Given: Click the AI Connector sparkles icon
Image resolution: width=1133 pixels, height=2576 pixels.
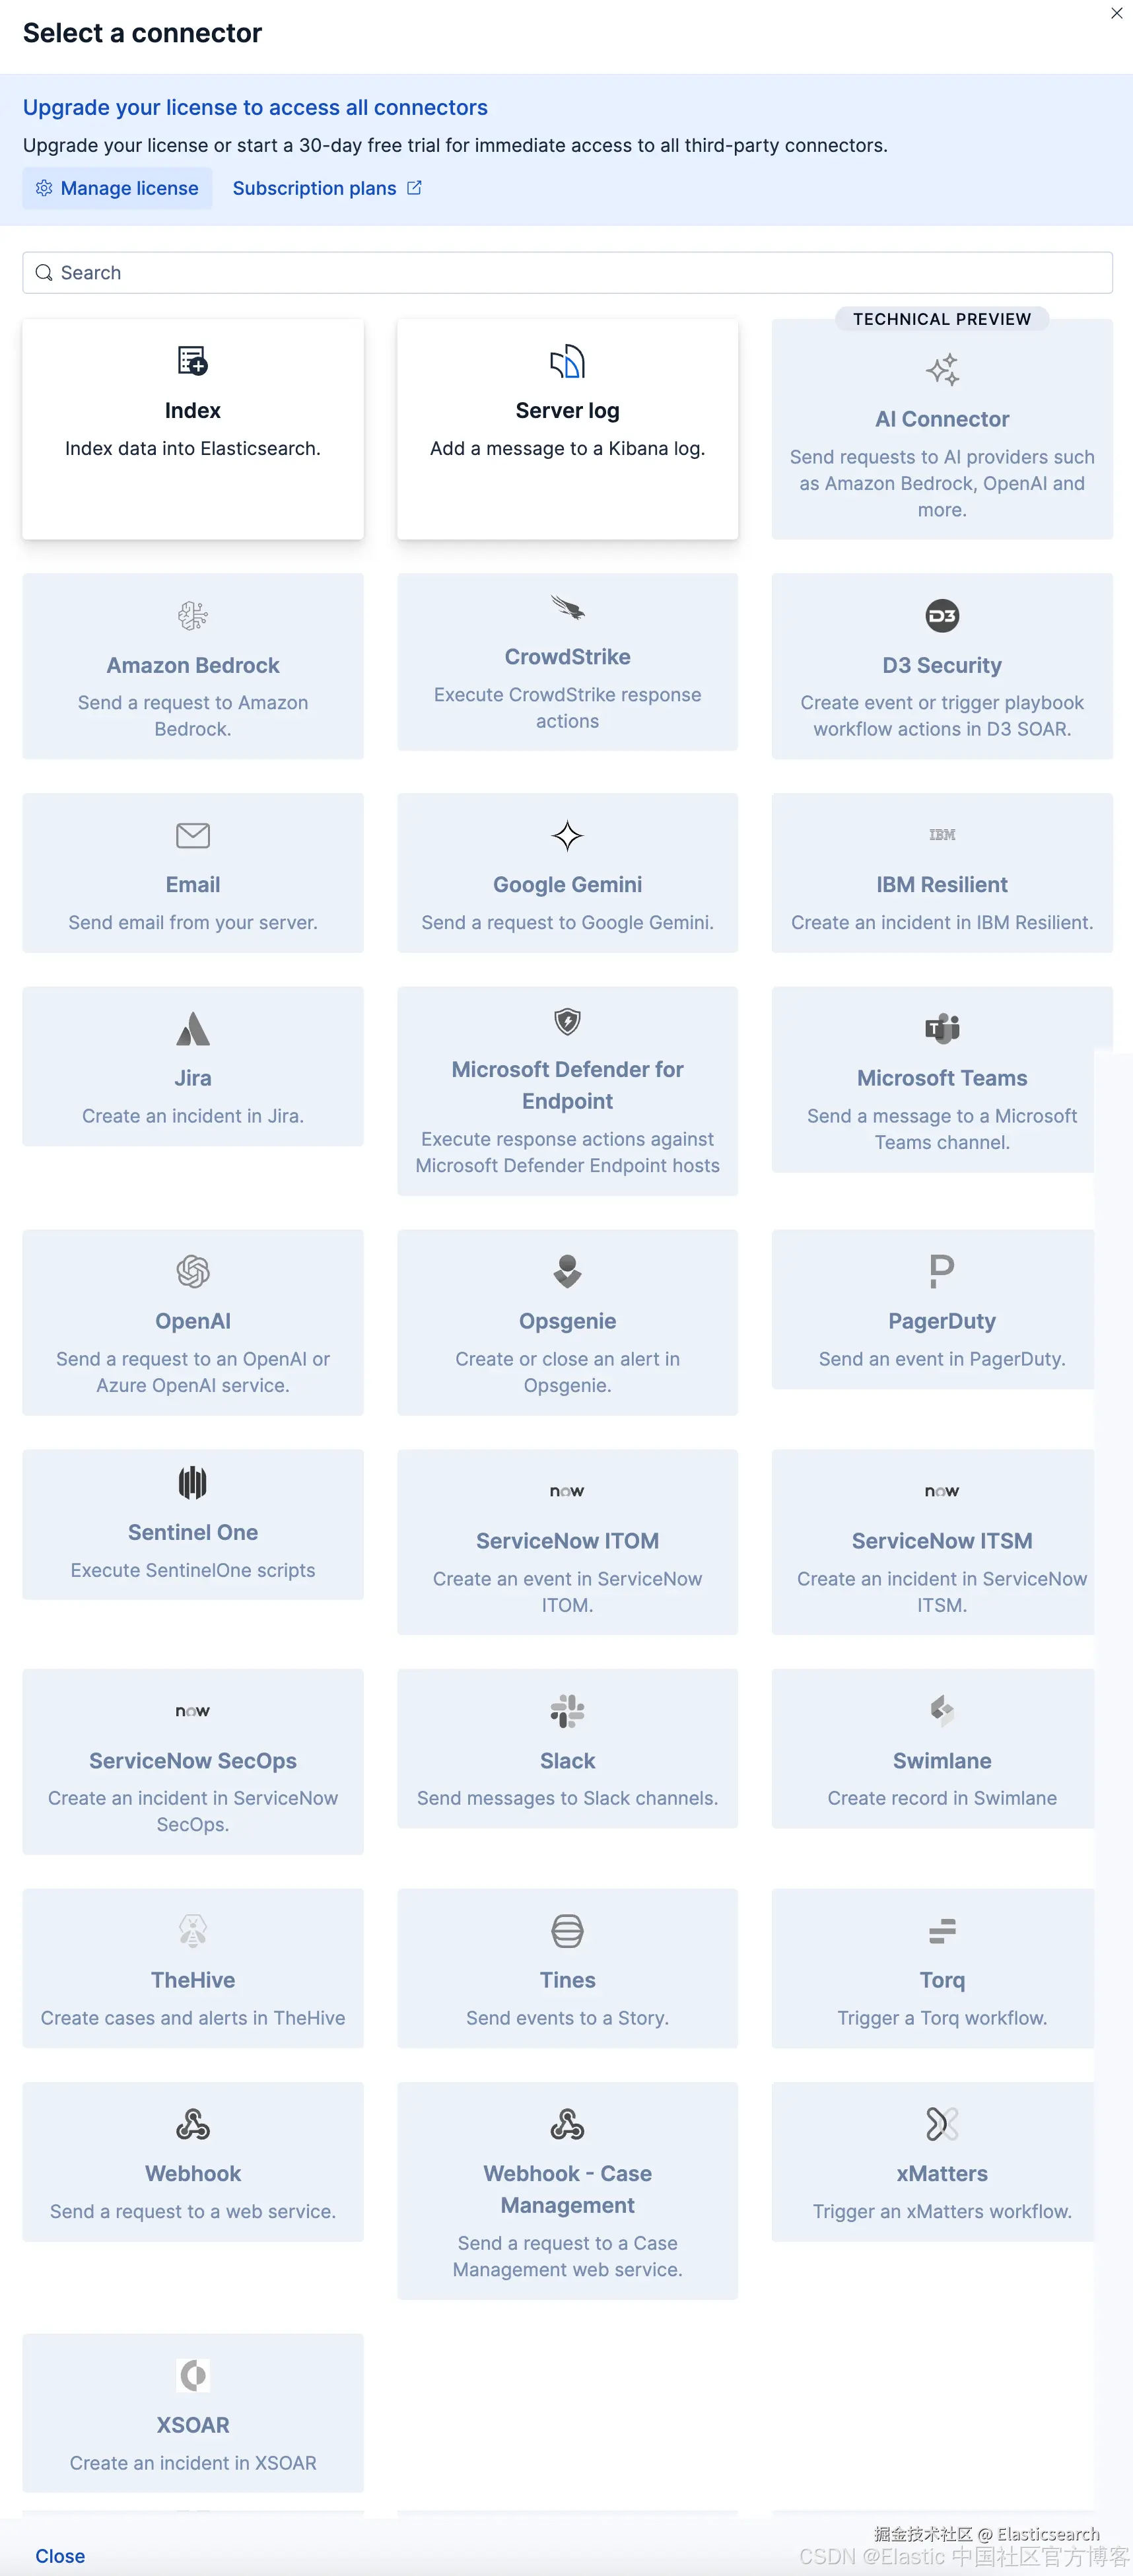Looking at the screenshot, I should pos(942,370).
